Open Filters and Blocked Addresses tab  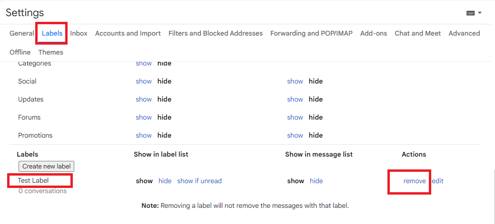click(x=216, y=33)
